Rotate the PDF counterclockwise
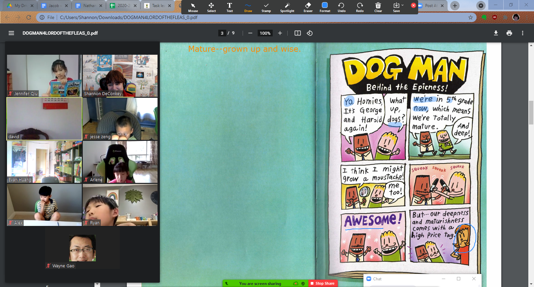This screenshot has width=534, height=287. coord(310,33)
